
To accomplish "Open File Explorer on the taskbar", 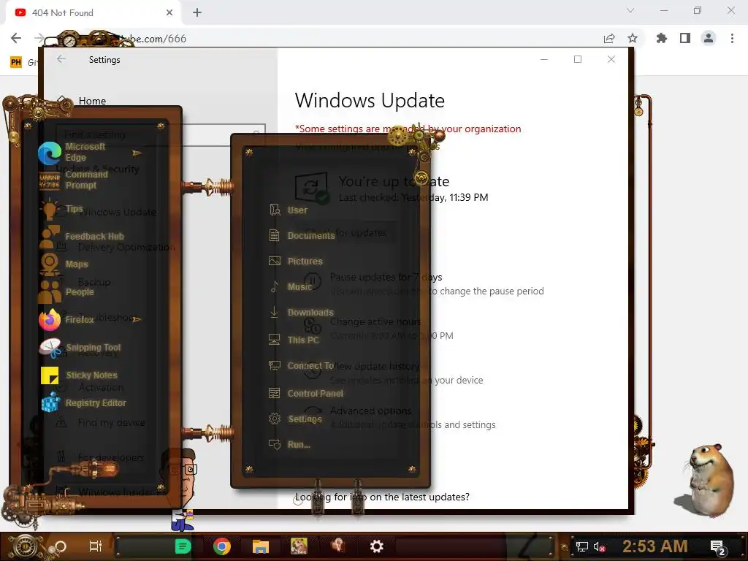I will click(x=261, y=546).
